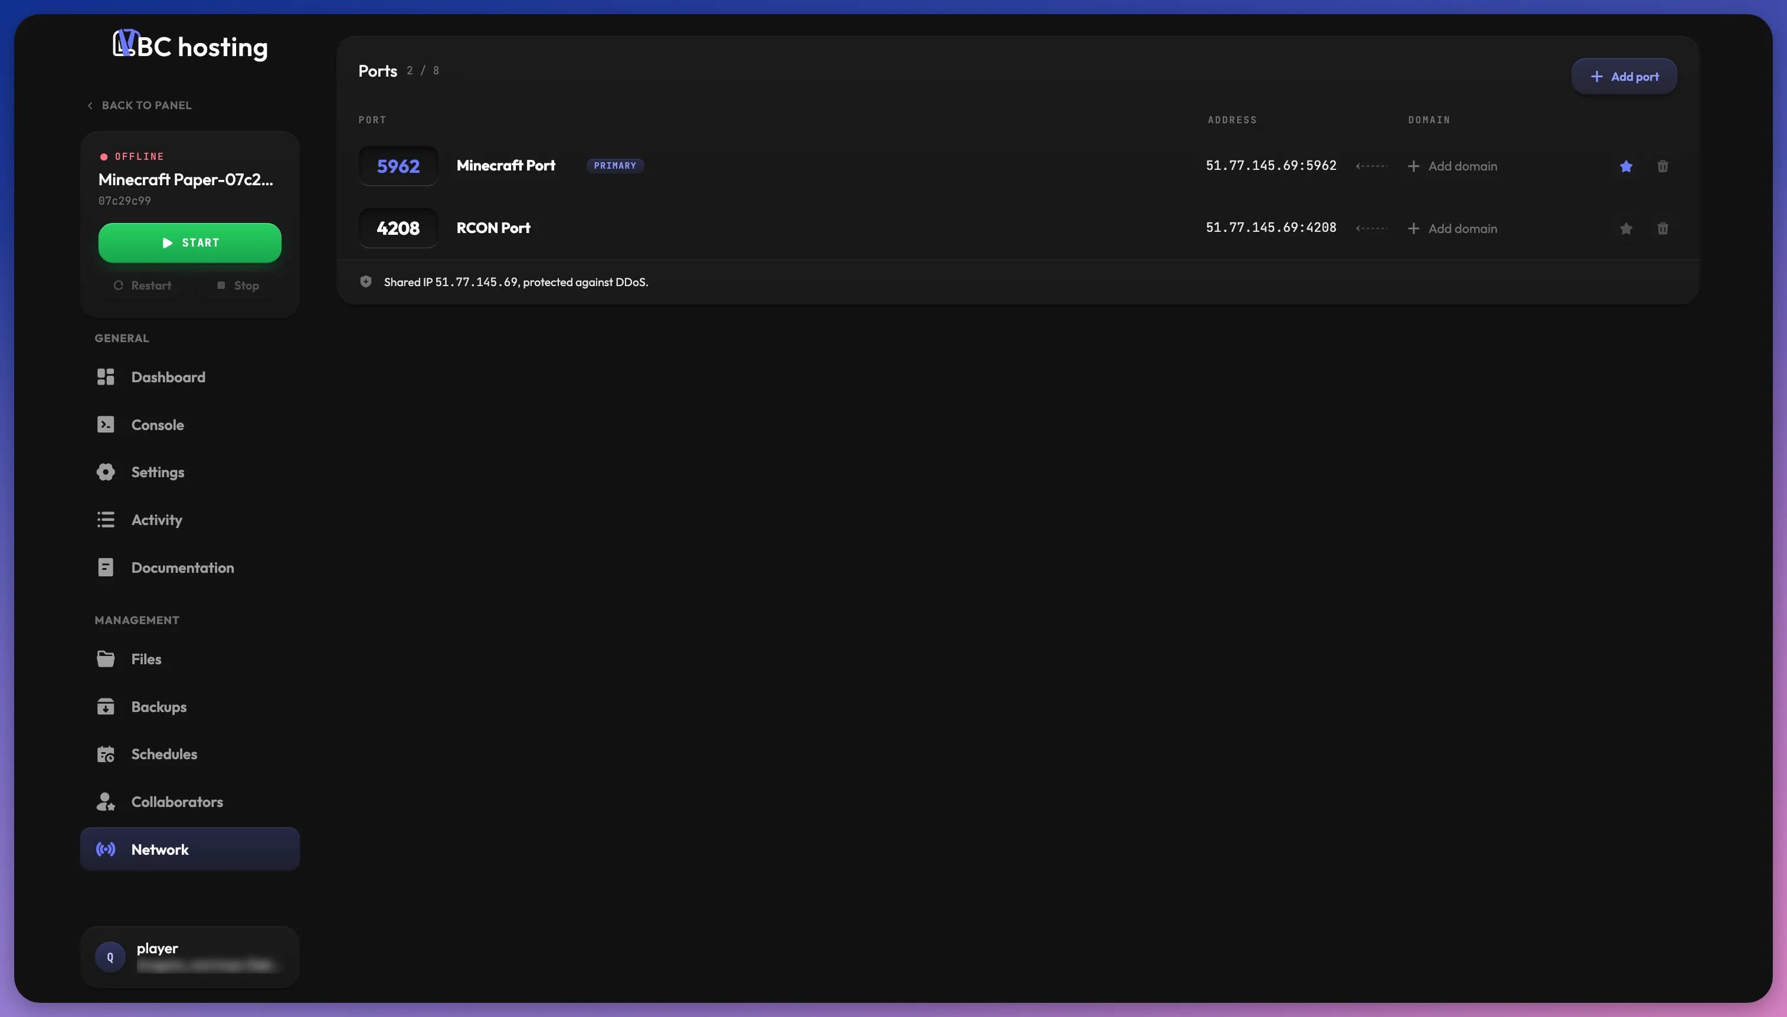Copy address 51.77.145.69:4208
The image size is (1787, 1017).
(x=1271, y=228)
